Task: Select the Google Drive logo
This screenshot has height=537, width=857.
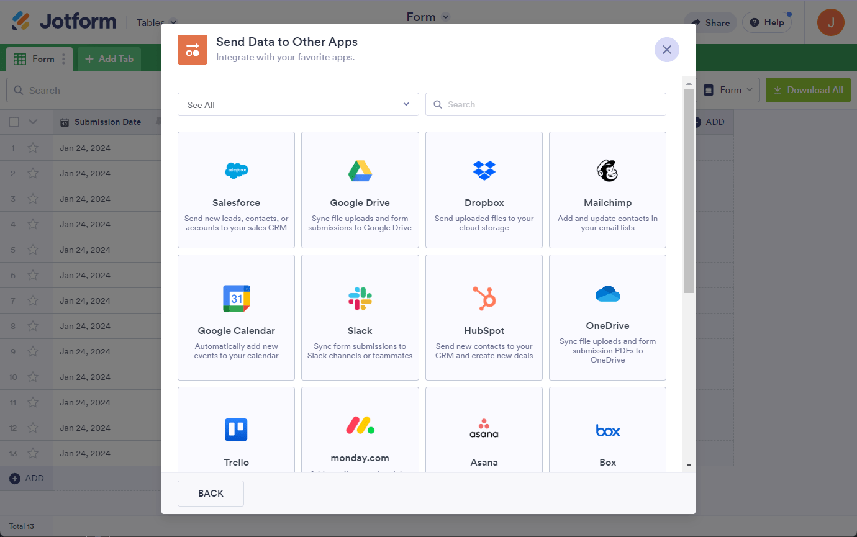Action: (x=360, y=170)
